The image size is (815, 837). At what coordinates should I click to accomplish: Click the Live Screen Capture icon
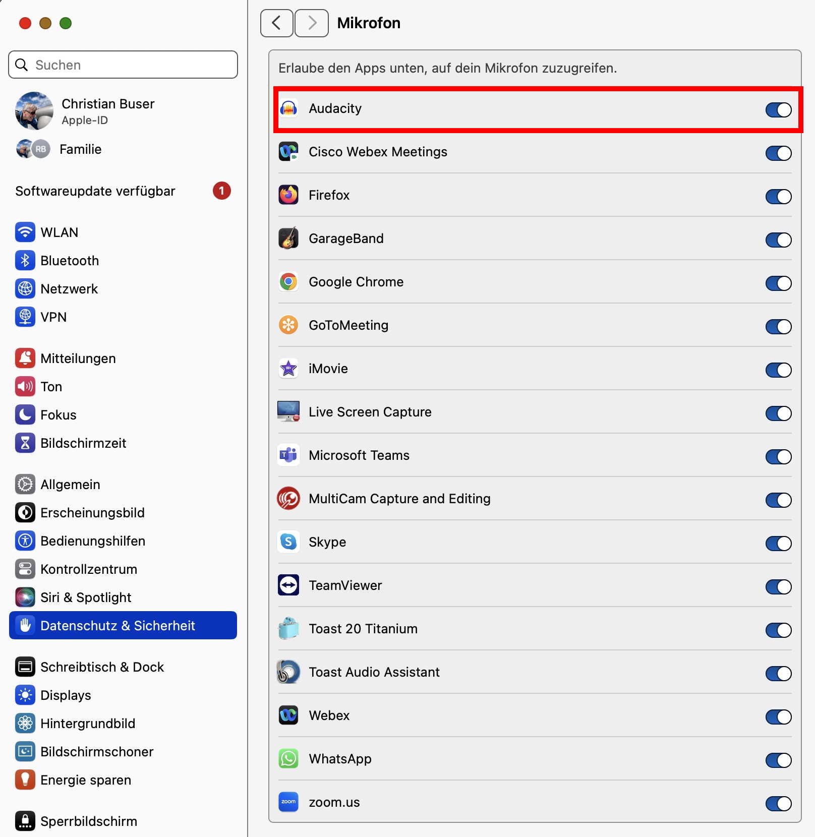pos(288,411)
